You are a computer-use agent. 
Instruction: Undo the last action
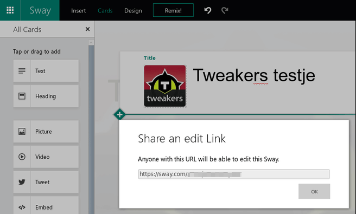(x=208, y=10)
